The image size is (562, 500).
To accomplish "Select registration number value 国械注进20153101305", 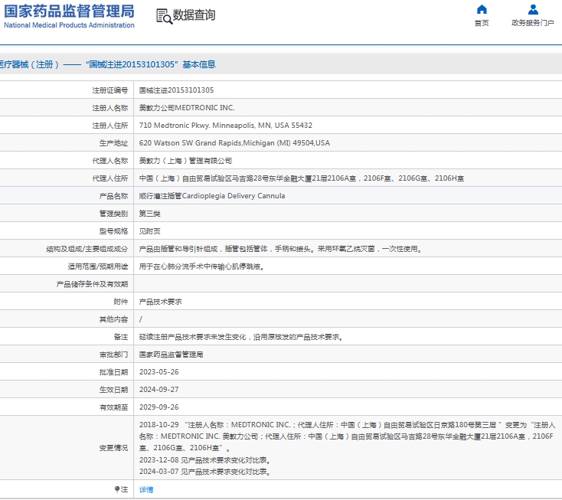I will [x=176, y=90].
